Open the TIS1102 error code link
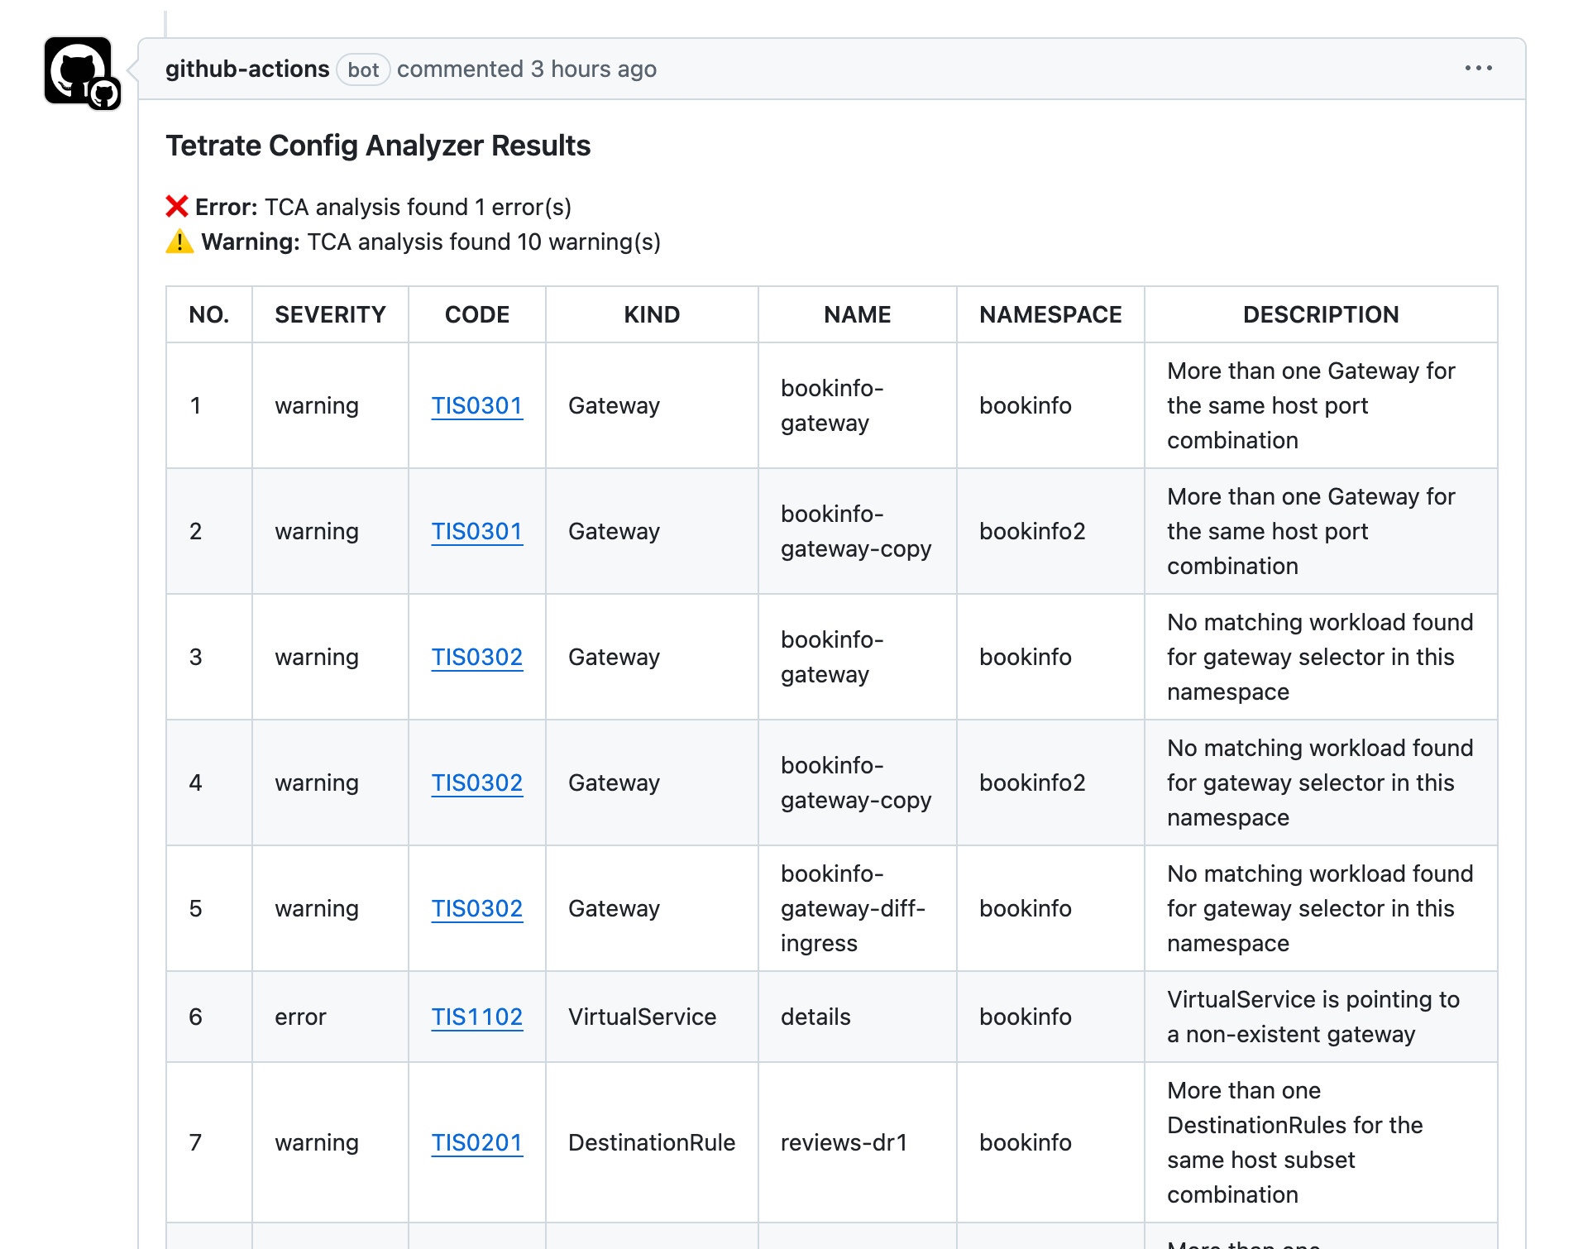This screenshot has height=1249, width=1583. [x=477, y=1017]
